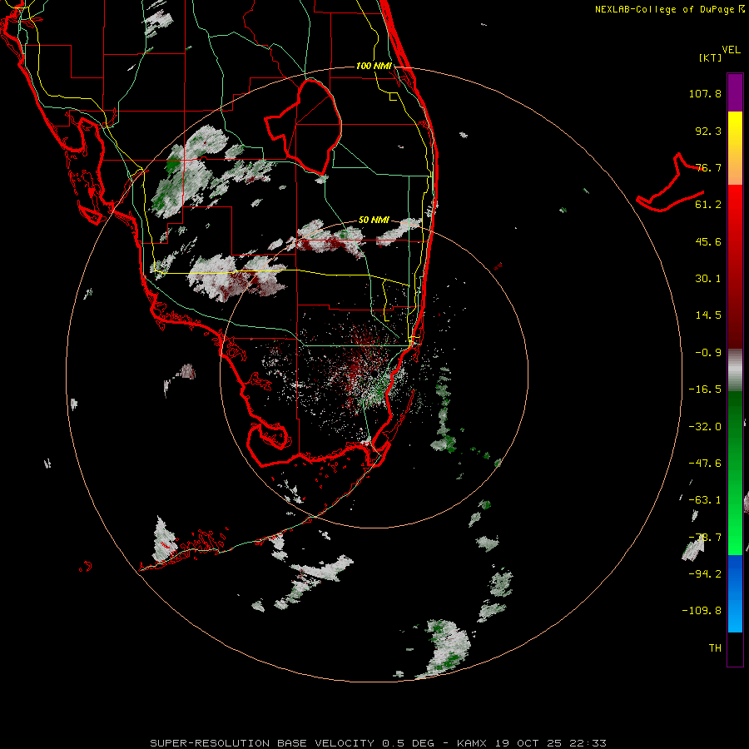This screenshot has height=749, width=749.
Task: Click the 30.1 legend value
Action: tap(708, 279)
